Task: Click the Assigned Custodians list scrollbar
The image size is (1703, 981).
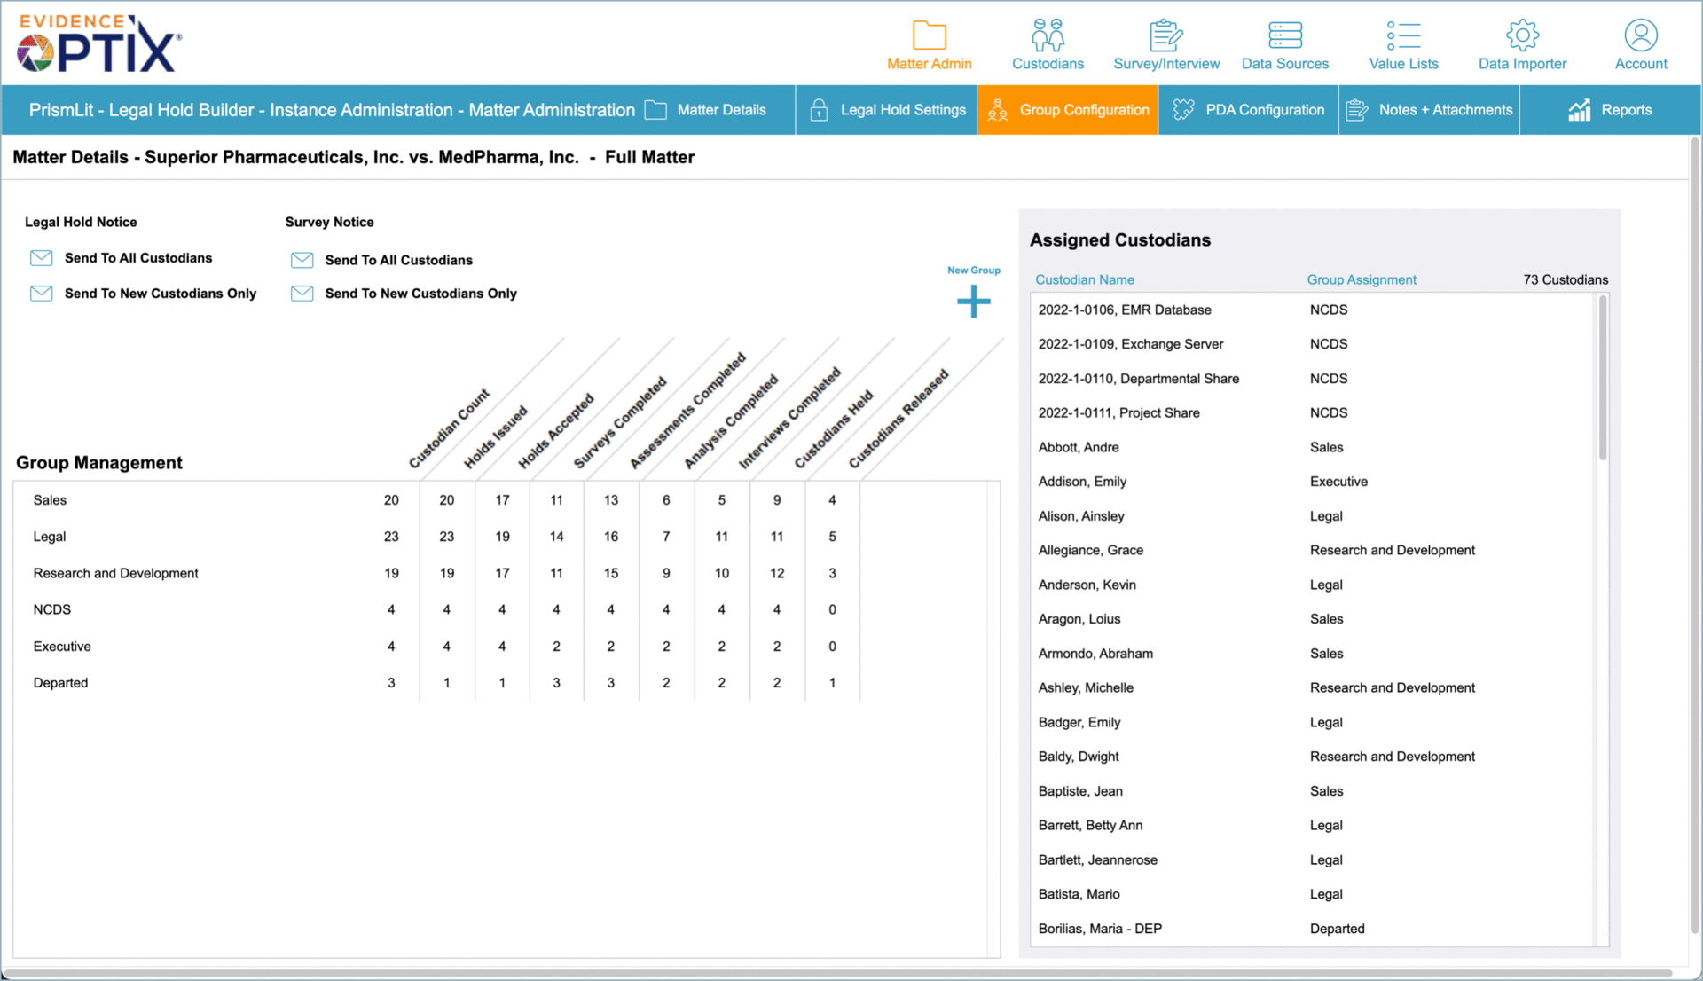Action: pos(1603,381)
